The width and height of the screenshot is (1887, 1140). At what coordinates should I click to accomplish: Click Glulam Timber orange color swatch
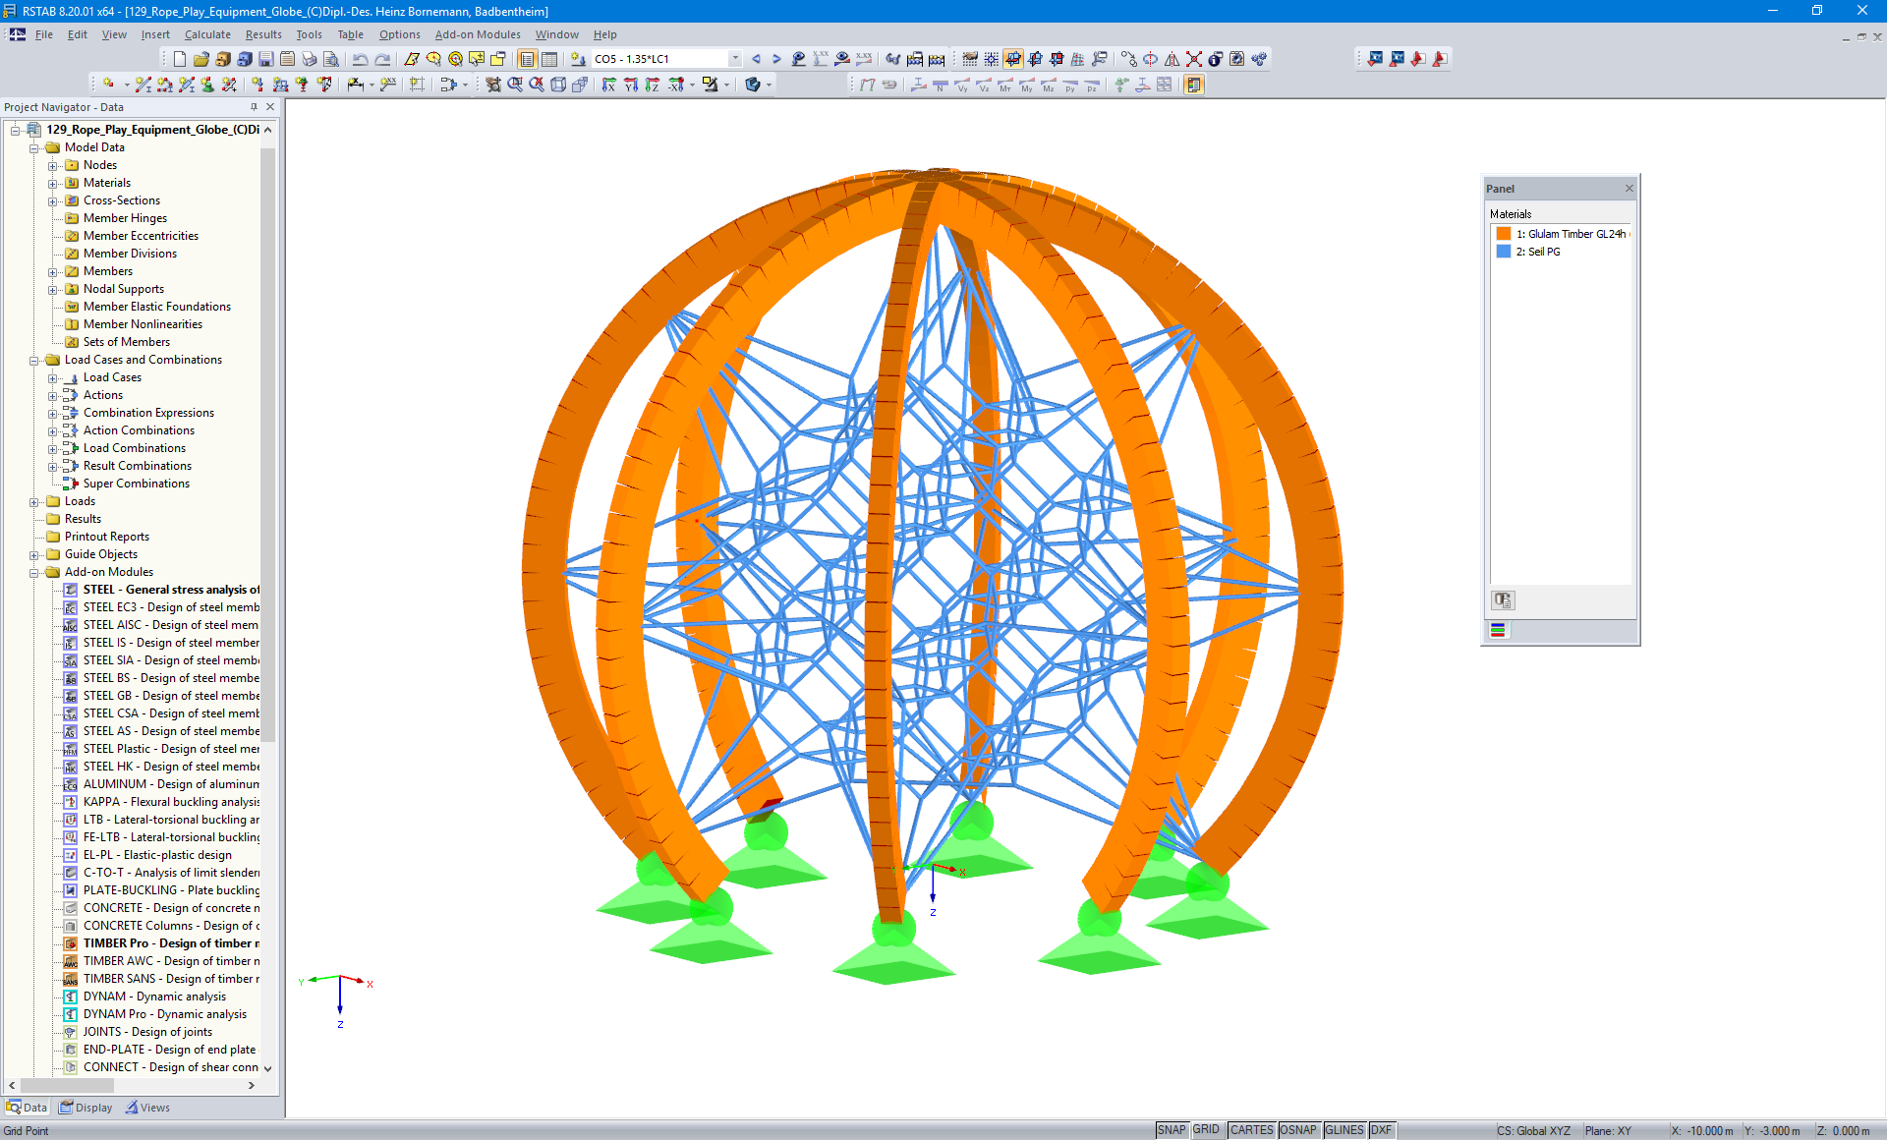pos(1503,234)
